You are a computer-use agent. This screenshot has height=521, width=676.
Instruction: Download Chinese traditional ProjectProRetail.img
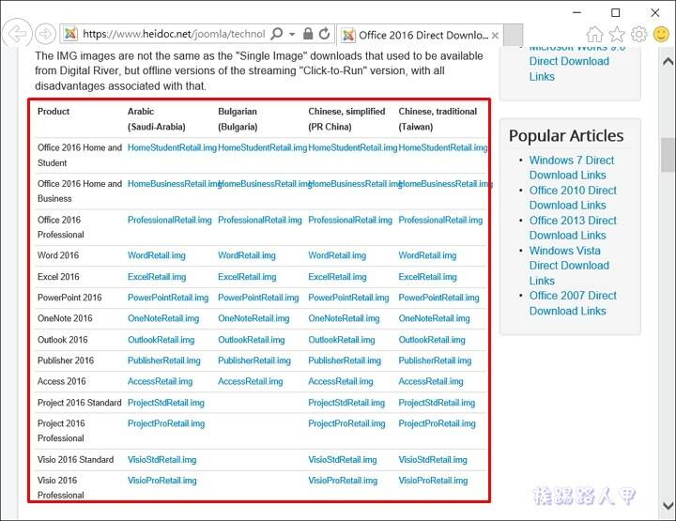coord(438,423)
